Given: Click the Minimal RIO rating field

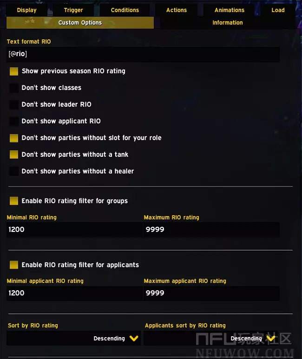Looking at the screenshot, I should [74, 230].
